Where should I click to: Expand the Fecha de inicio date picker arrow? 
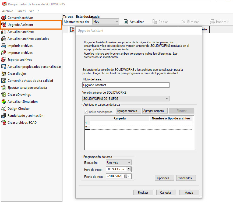pyautogui.click(x=129, y=176)
